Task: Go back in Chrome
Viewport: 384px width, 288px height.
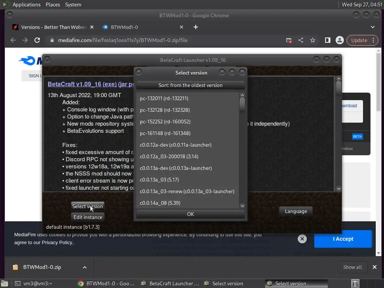Action: click(x=13, y=40)
